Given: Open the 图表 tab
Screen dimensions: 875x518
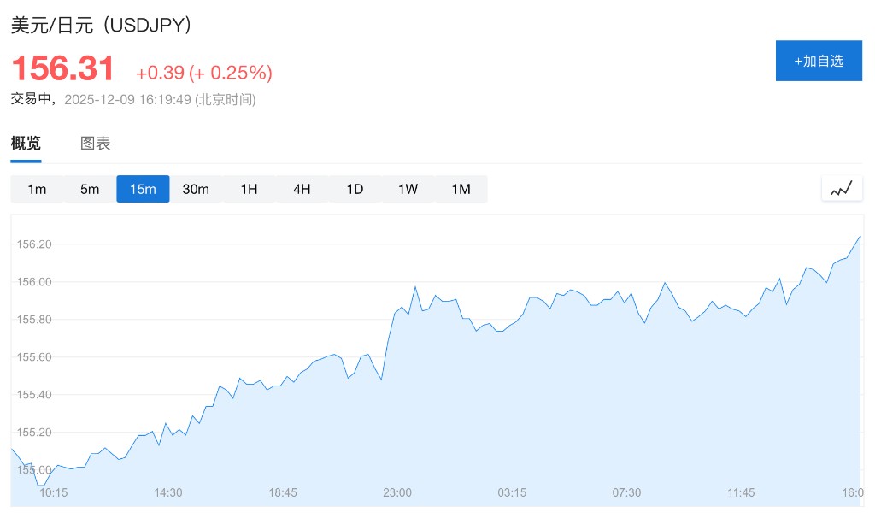Looking at the screenshot, I should click(x=96, y=144).
